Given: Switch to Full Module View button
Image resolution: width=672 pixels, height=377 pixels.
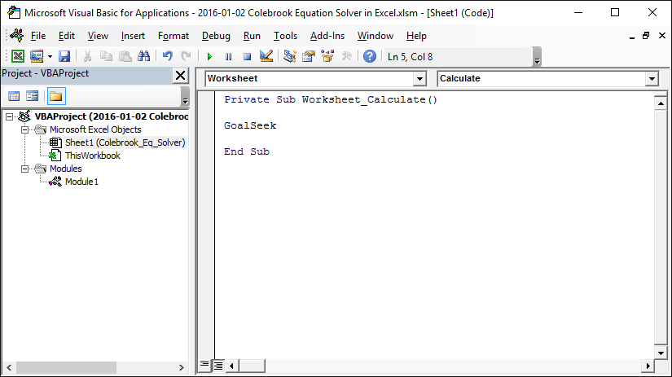Looking at the screenshot, I should point(218,366).
